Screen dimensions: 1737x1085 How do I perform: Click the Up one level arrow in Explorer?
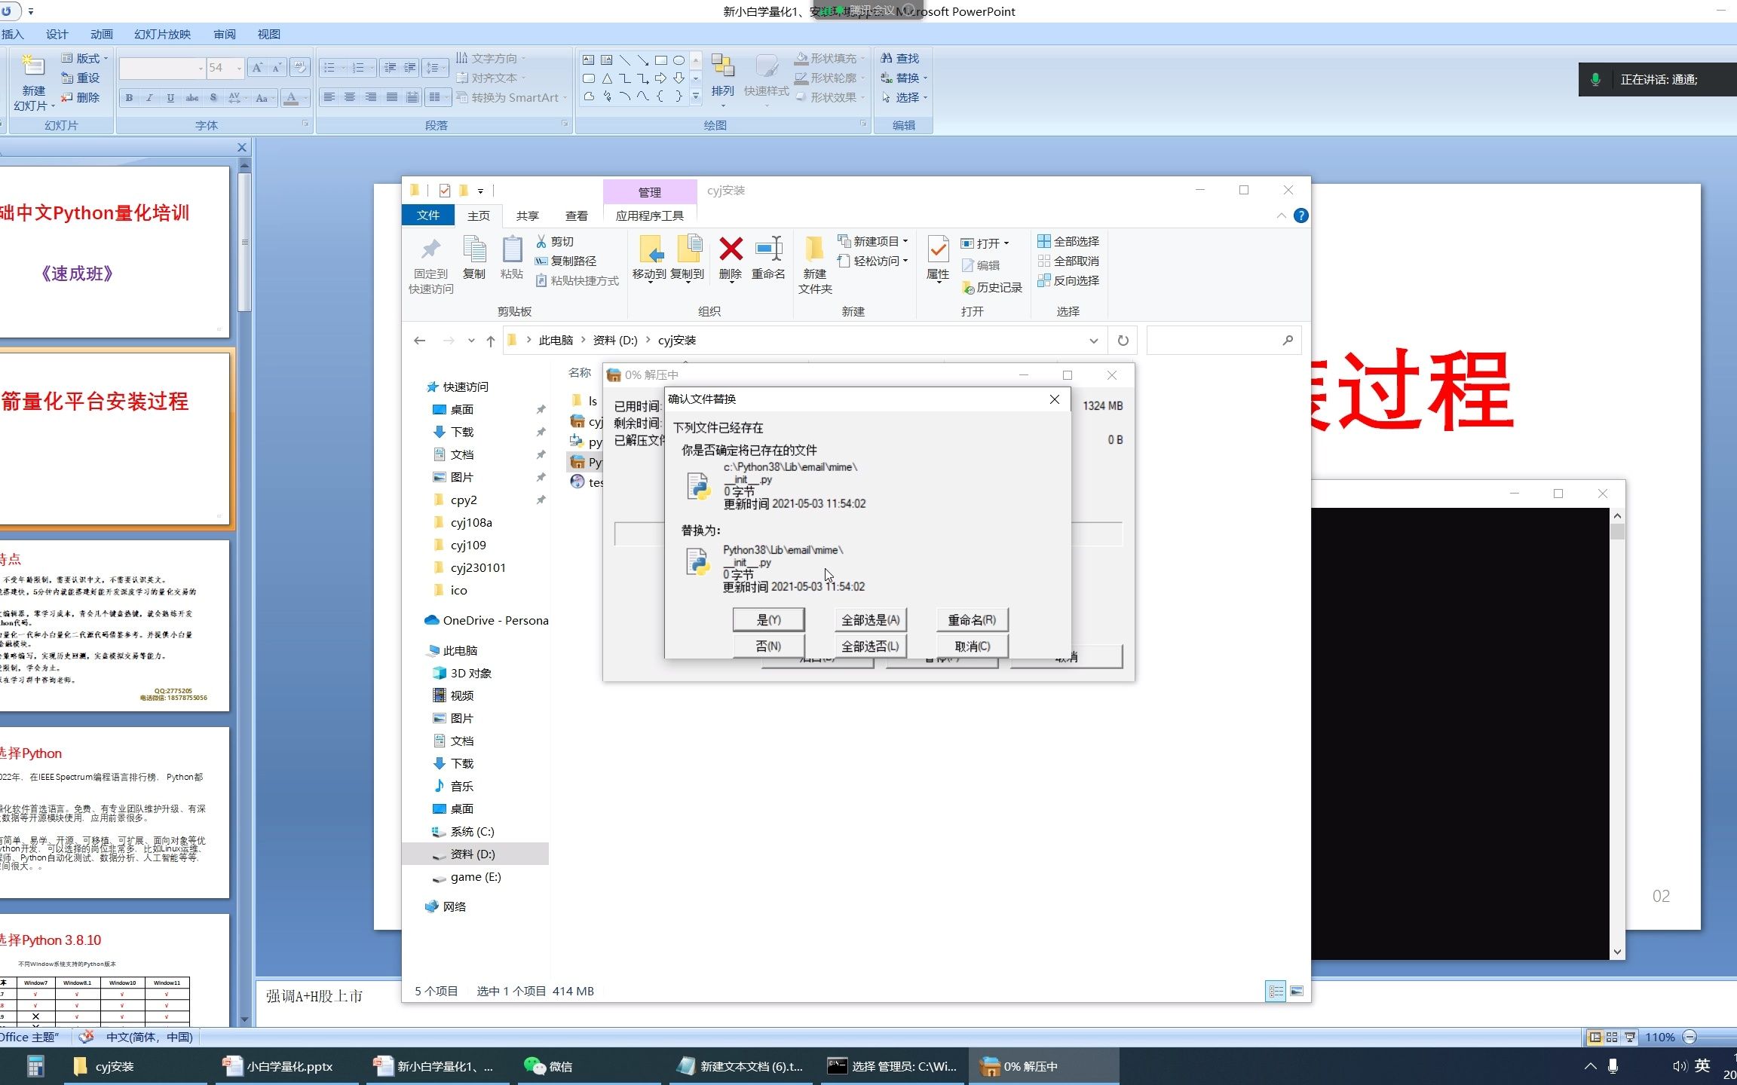click(x=491, y=341)
